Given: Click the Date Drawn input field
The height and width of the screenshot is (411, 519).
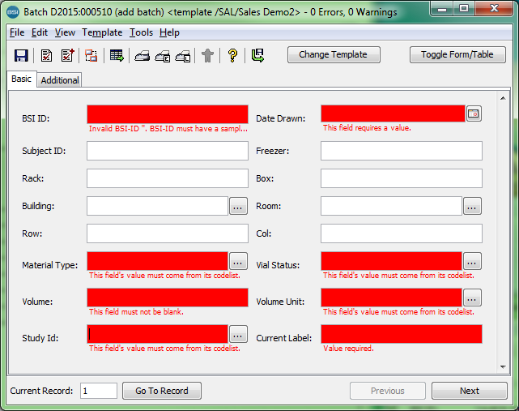Looking at the screenshot, I should click(x=393, y=113).
